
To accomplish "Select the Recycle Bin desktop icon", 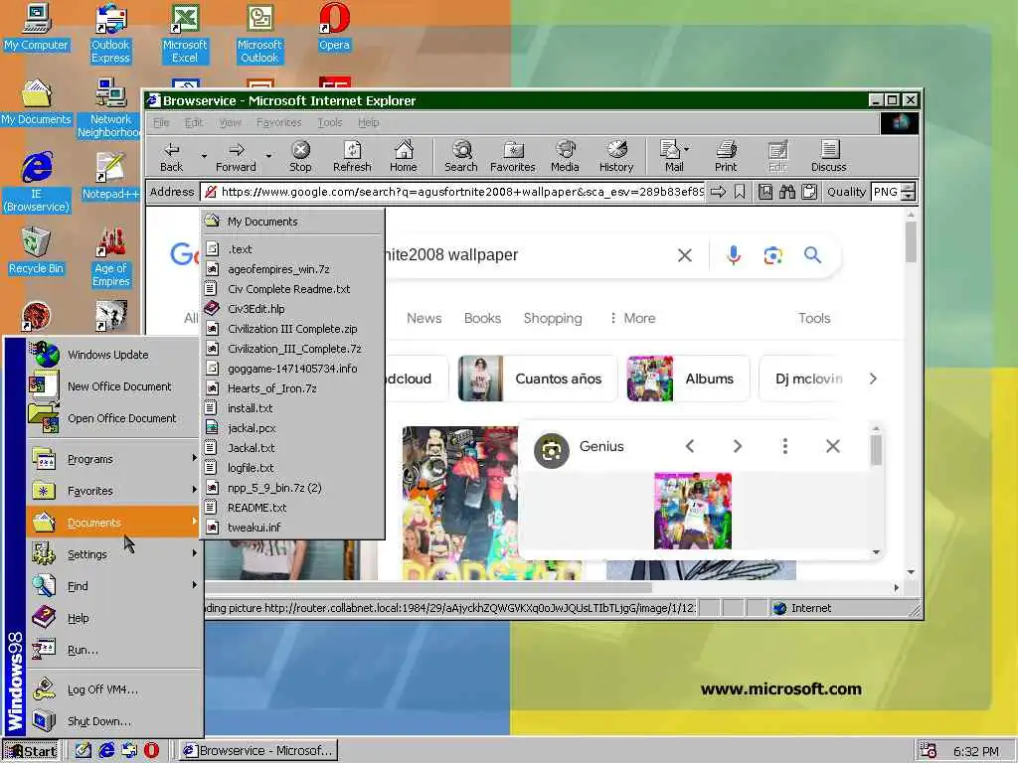I will click(36, 251).
